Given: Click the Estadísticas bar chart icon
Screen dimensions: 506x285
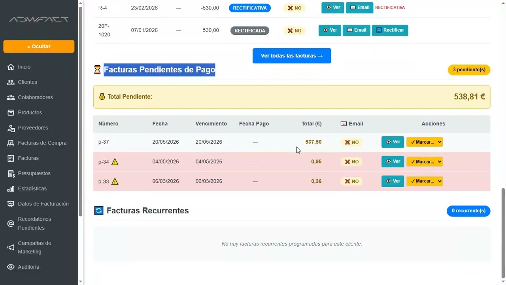Looking at the screenshot, I should 11,189.
